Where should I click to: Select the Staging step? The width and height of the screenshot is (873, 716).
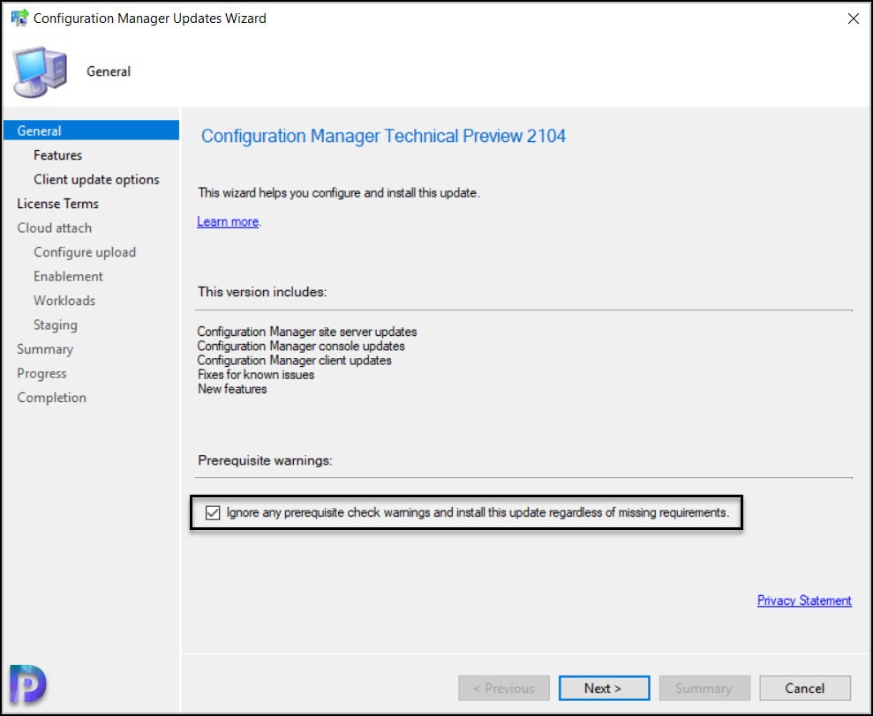(x=56, y=324)
